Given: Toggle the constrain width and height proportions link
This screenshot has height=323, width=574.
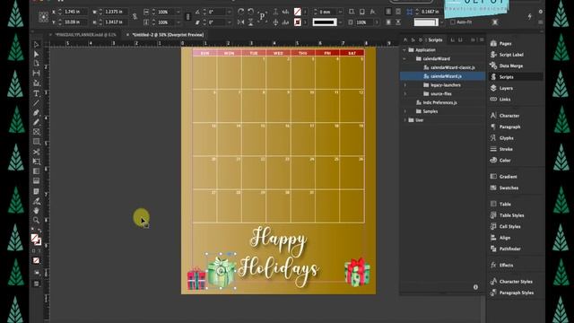Looking at the screenshot, I should [135, 17].
